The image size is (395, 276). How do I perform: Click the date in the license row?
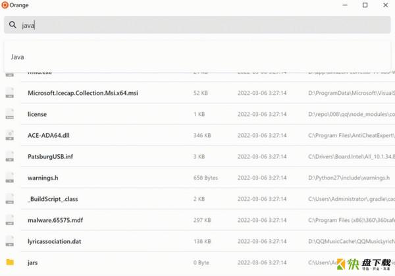tap(262, 114)
